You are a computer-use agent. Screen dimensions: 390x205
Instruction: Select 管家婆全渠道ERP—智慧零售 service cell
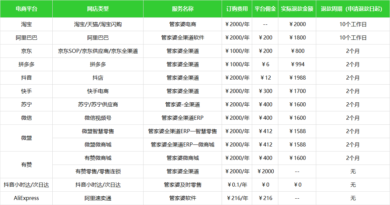point(182,131)
